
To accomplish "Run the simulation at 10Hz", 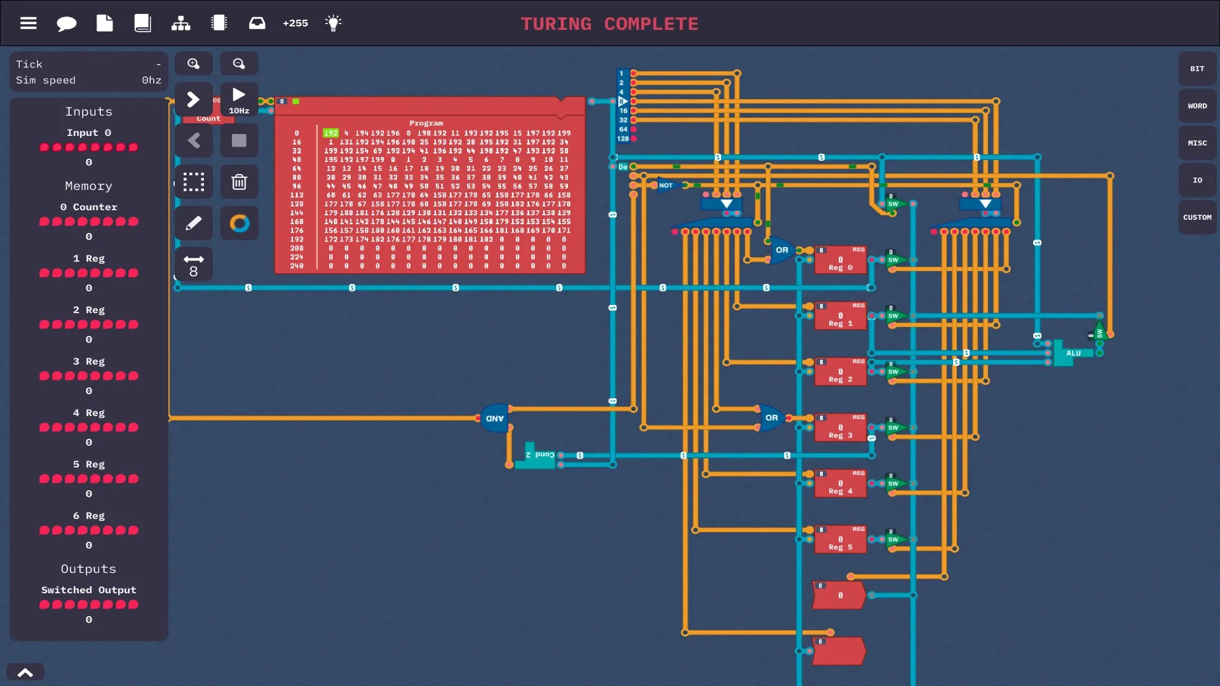I will click(x=239, y=100).
